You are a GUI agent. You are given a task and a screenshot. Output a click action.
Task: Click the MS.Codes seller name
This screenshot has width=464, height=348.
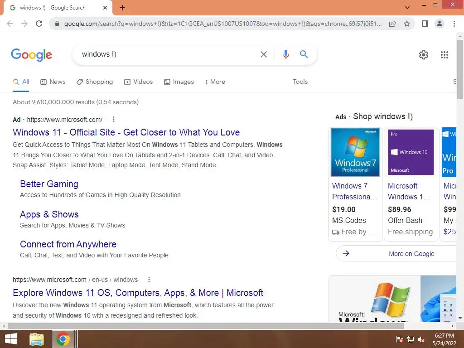click(x=349, y=221)
